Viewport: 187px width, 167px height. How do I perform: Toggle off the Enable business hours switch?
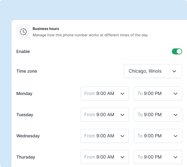pyautogui.click(x=177, y=51)
